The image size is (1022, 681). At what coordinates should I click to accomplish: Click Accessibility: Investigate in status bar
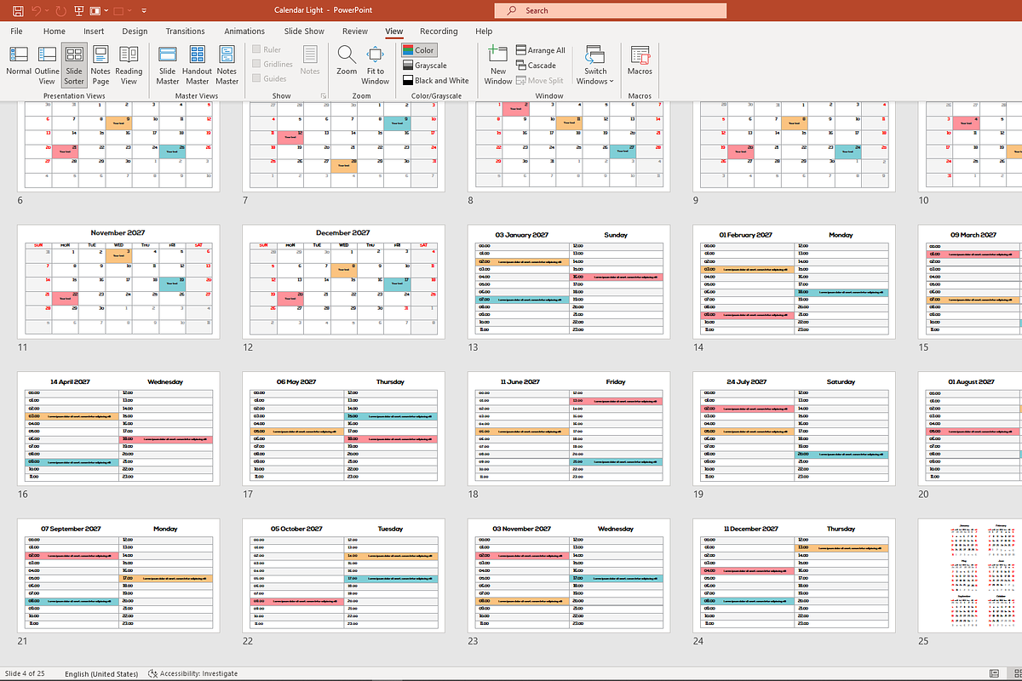(x=192, y=673)
